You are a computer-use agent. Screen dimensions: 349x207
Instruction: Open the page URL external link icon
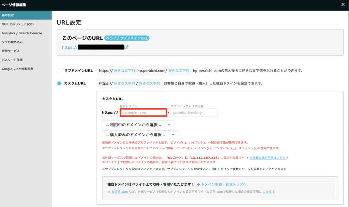(x=126, y=47)
